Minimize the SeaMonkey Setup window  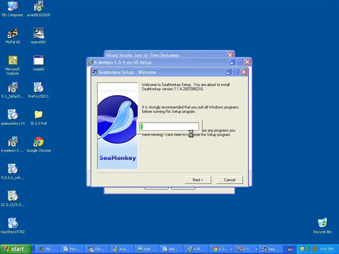(228, 72)
